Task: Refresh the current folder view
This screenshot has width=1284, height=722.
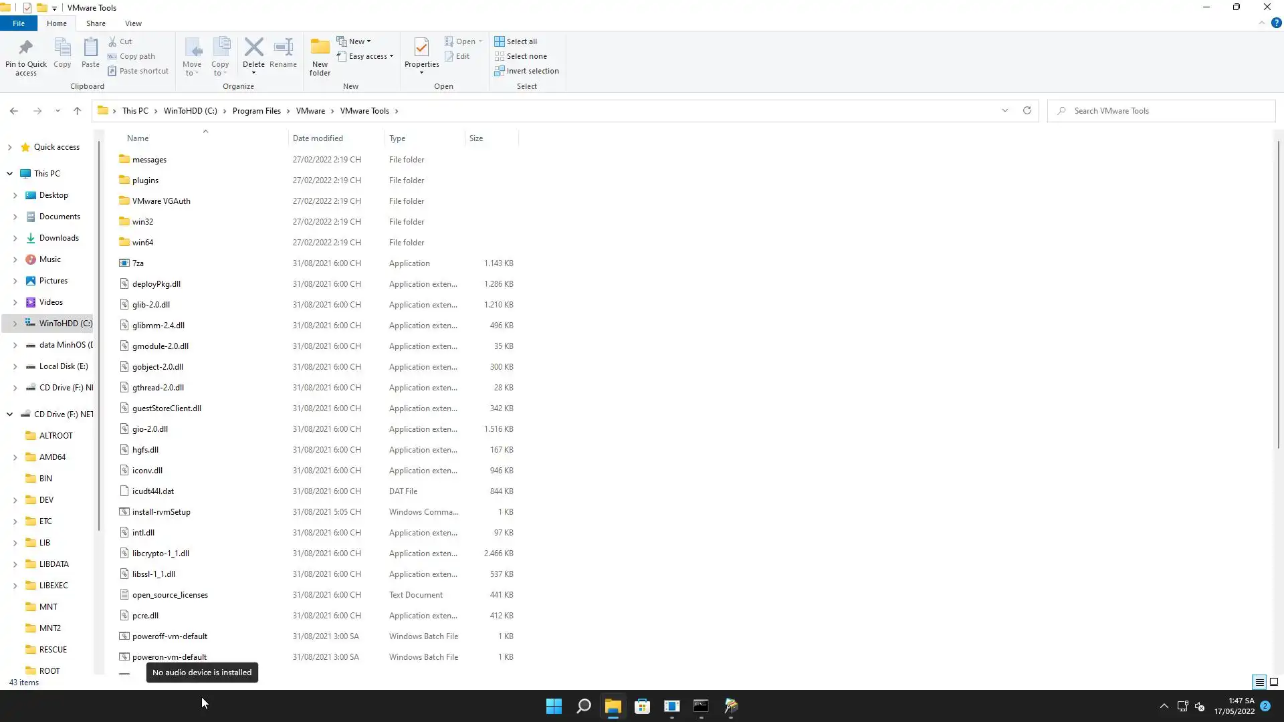Action: click(1027, 111)
